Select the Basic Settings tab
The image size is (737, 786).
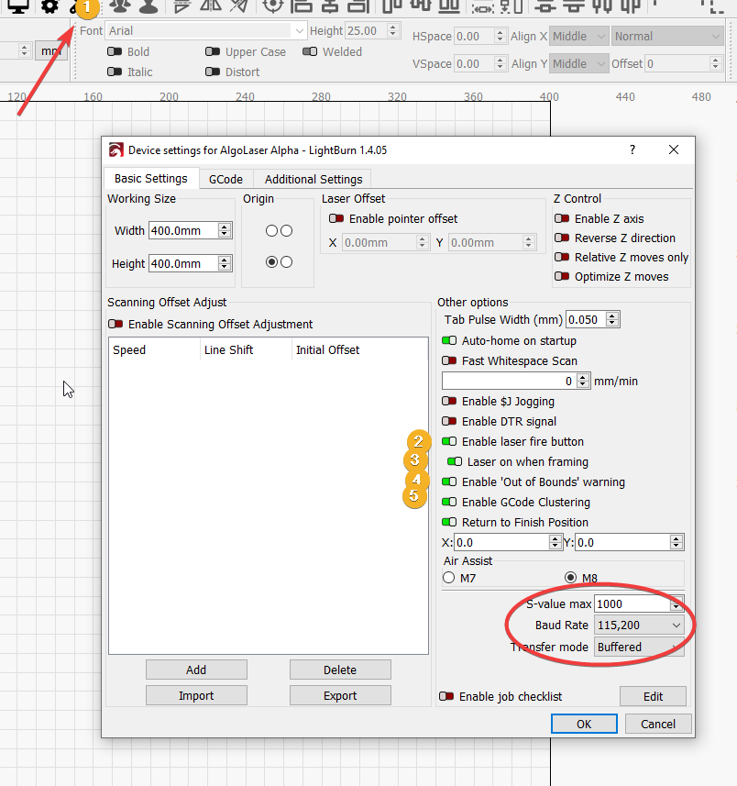tap(151, 179)
